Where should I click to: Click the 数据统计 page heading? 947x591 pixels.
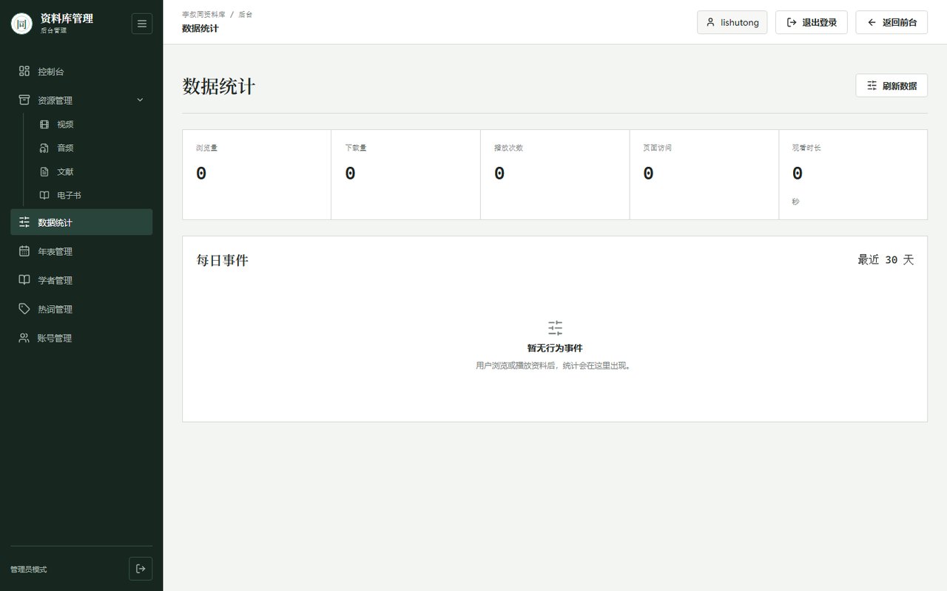click(219, 86)
